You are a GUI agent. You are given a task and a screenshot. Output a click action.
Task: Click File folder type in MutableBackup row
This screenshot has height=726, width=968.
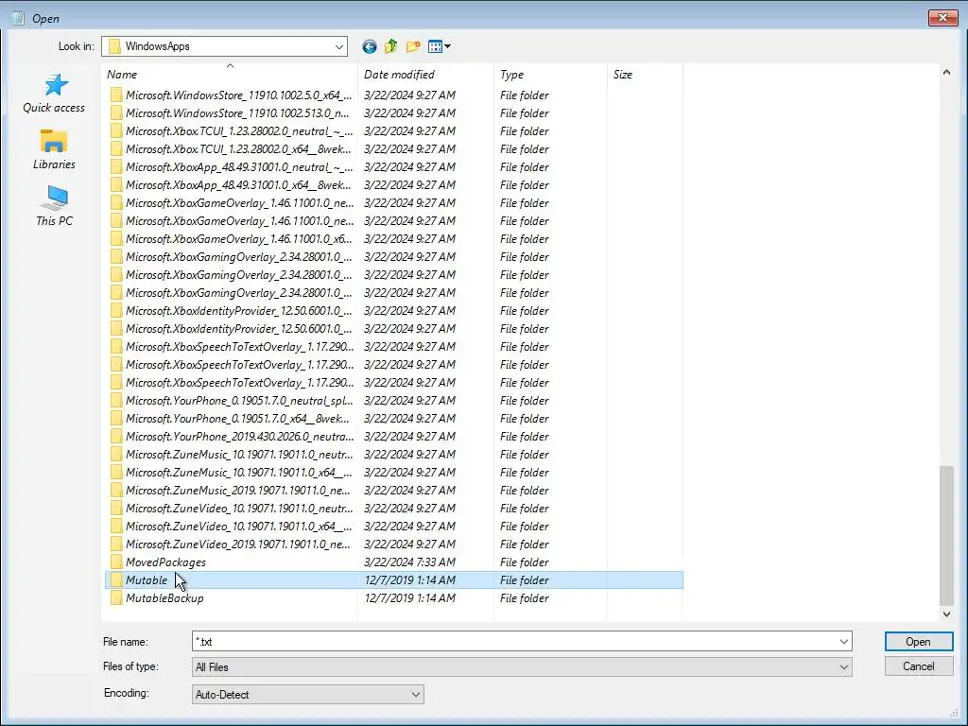(524, 597)
